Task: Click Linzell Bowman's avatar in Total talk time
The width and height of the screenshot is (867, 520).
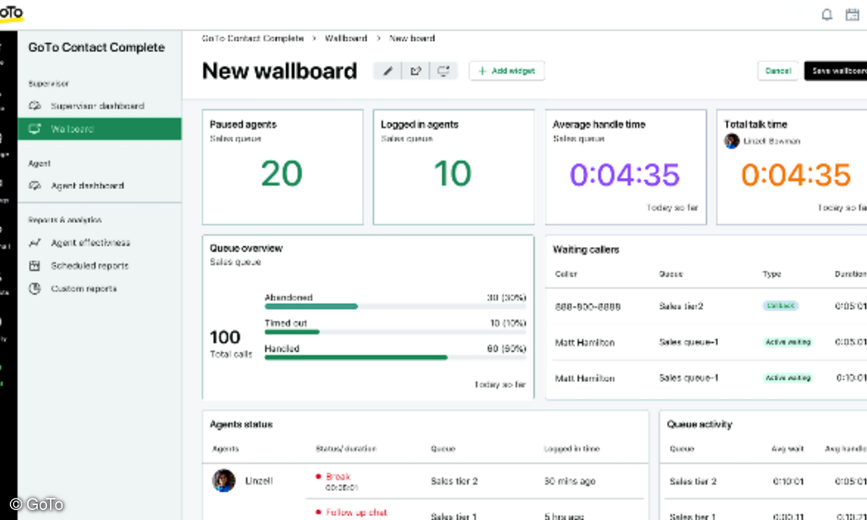Action: pos(732,141)
